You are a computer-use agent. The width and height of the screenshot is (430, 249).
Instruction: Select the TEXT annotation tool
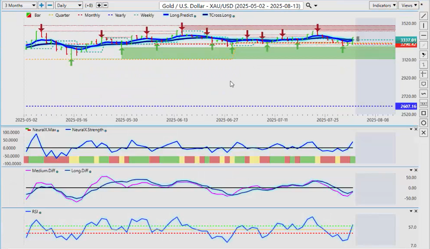click(x=424, y=103)
